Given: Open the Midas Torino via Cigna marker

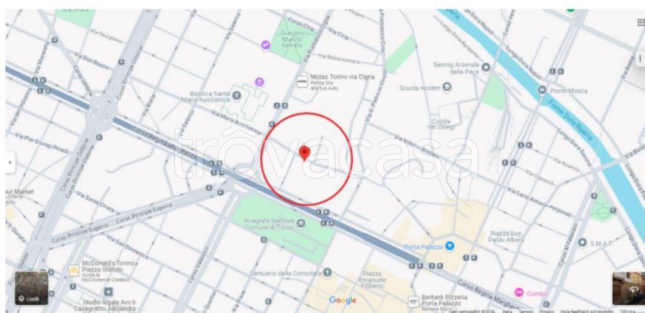Looking at the screenshot, I should [302, 81].
